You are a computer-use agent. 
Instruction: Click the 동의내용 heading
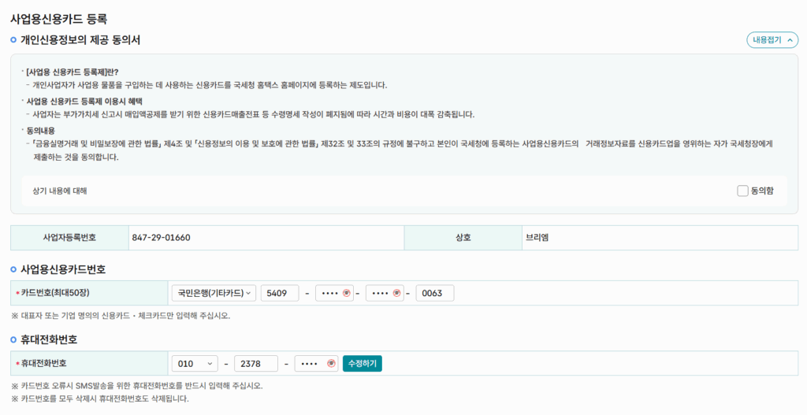pyautogui.click(x=41, y=131)
